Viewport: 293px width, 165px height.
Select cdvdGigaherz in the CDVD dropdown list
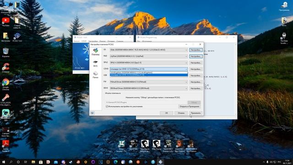(148, 72)
